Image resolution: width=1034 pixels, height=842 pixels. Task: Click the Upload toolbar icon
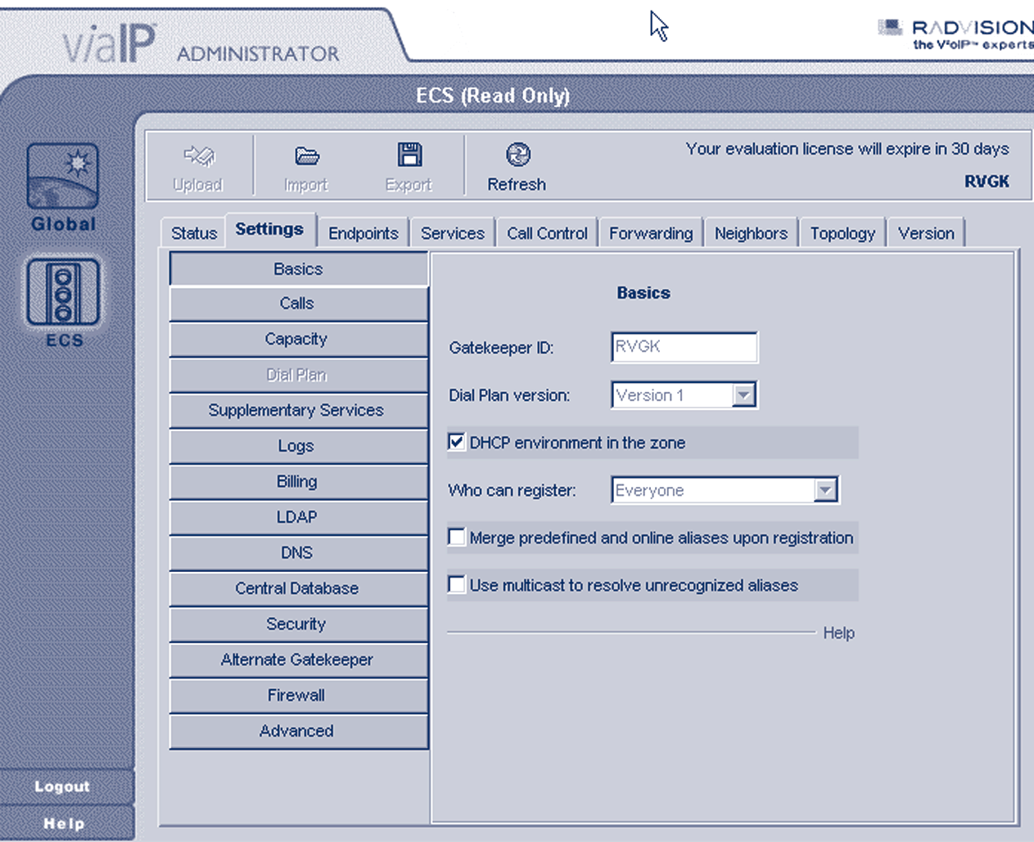point(198,155)
